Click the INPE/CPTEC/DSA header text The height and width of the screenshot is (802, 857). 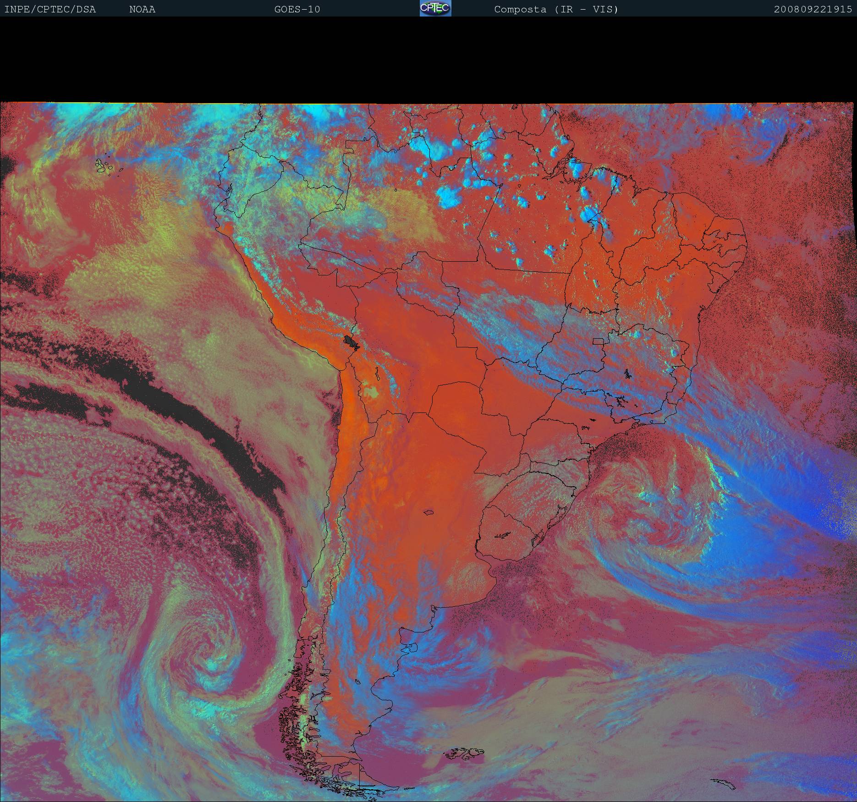[50, 9]
